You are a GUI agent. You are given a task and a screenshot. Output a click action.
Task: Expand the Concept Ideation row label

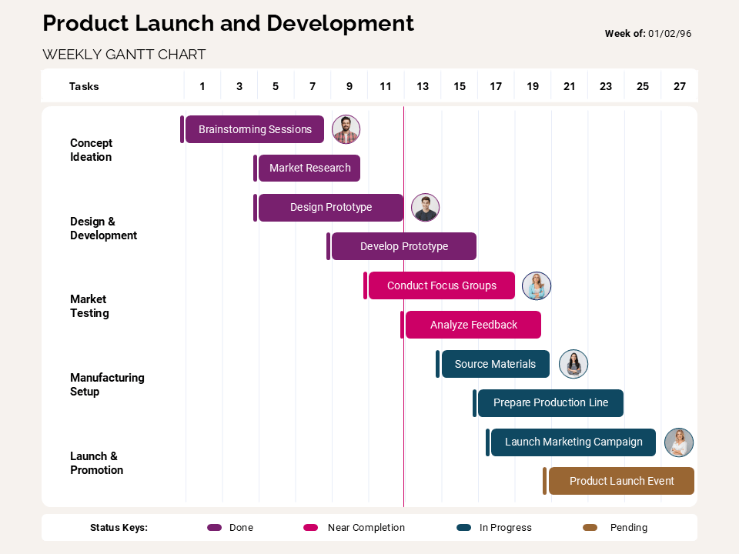click(91, 150)
